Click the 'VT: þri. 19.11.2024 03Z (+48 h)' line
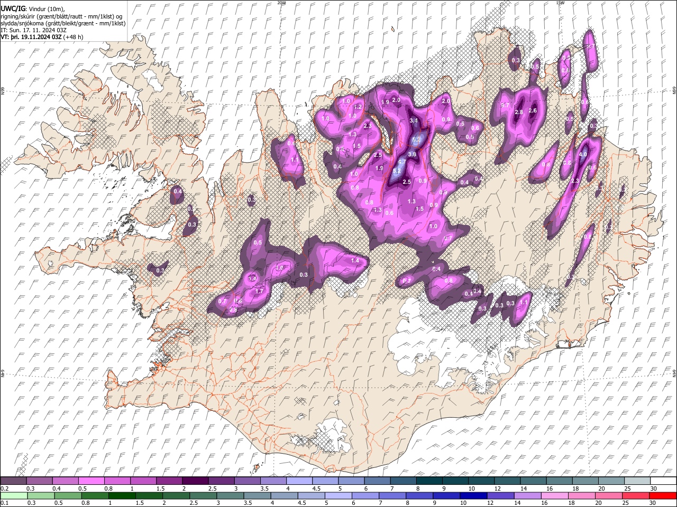677x507 pixels. pos(42,37)
